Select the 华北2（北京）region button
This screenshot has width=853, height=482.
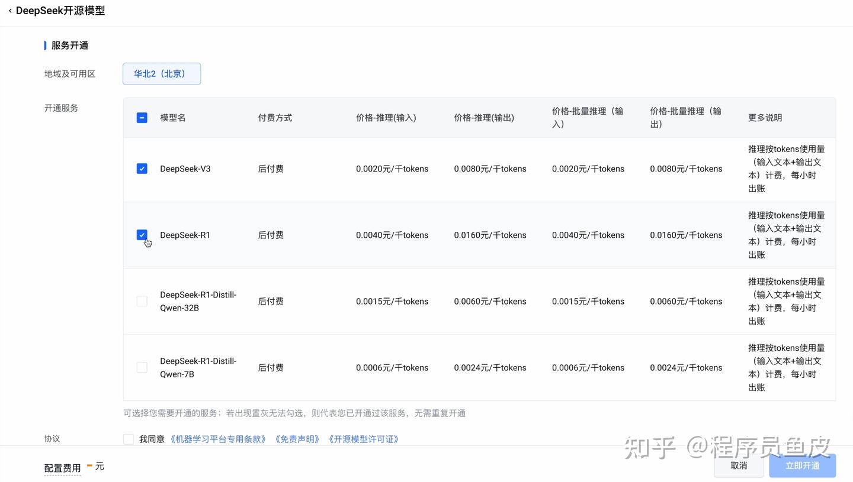(162, 74)
